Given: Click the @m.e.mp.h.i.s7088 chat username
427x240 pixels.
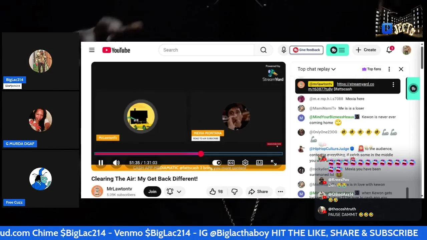Looking at the screenshot, I should (x=326, y=99).
